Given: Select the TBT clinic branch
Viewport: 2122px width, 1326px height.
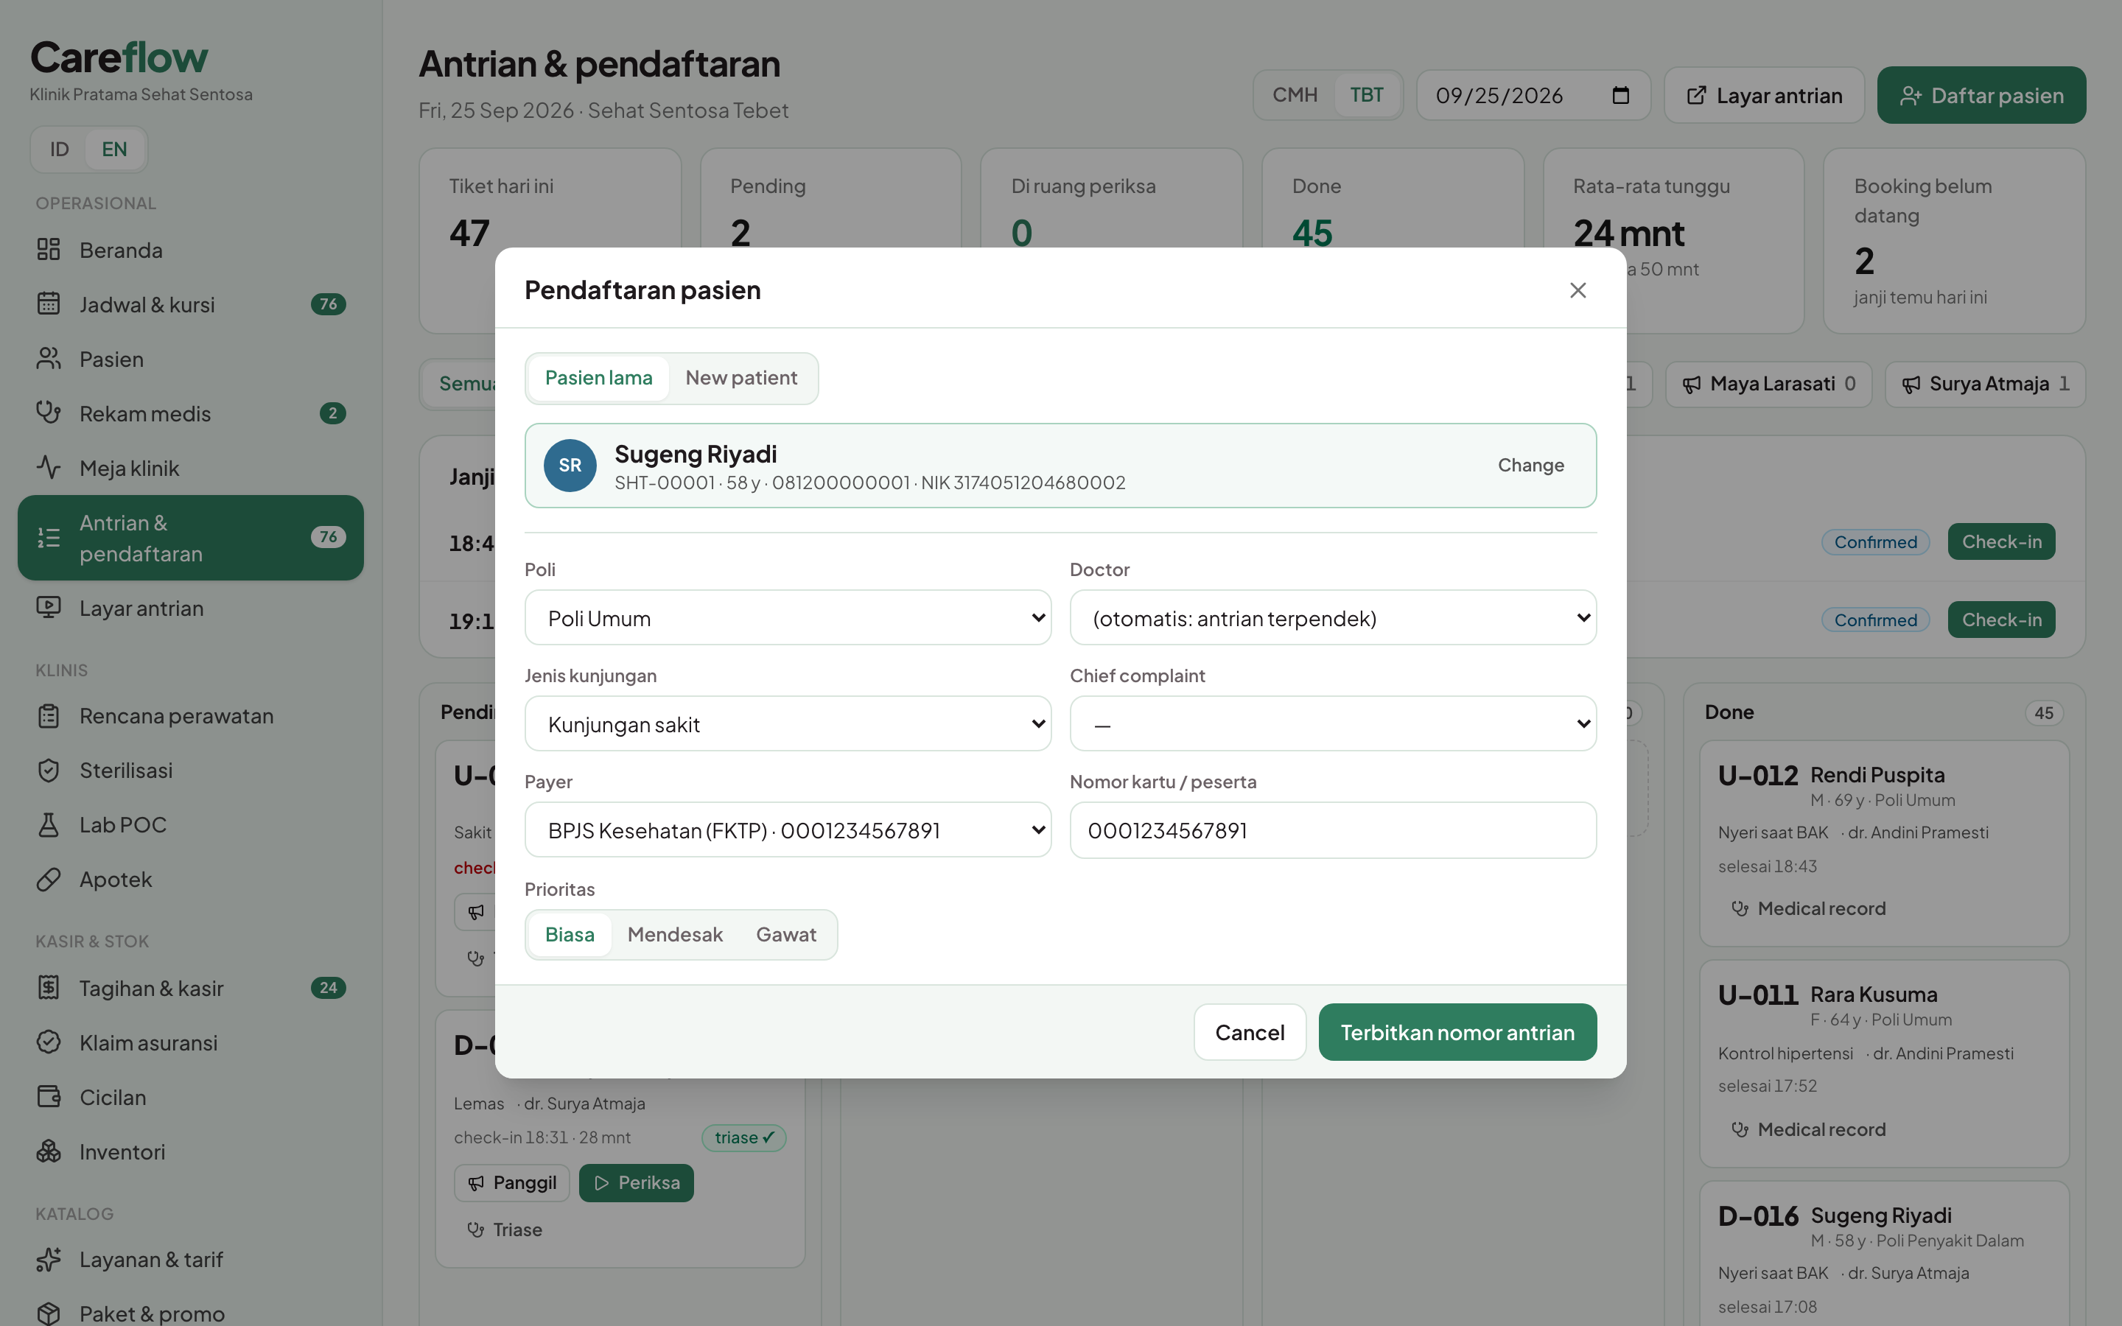Looking at the screenshot, I should 1366,95.
